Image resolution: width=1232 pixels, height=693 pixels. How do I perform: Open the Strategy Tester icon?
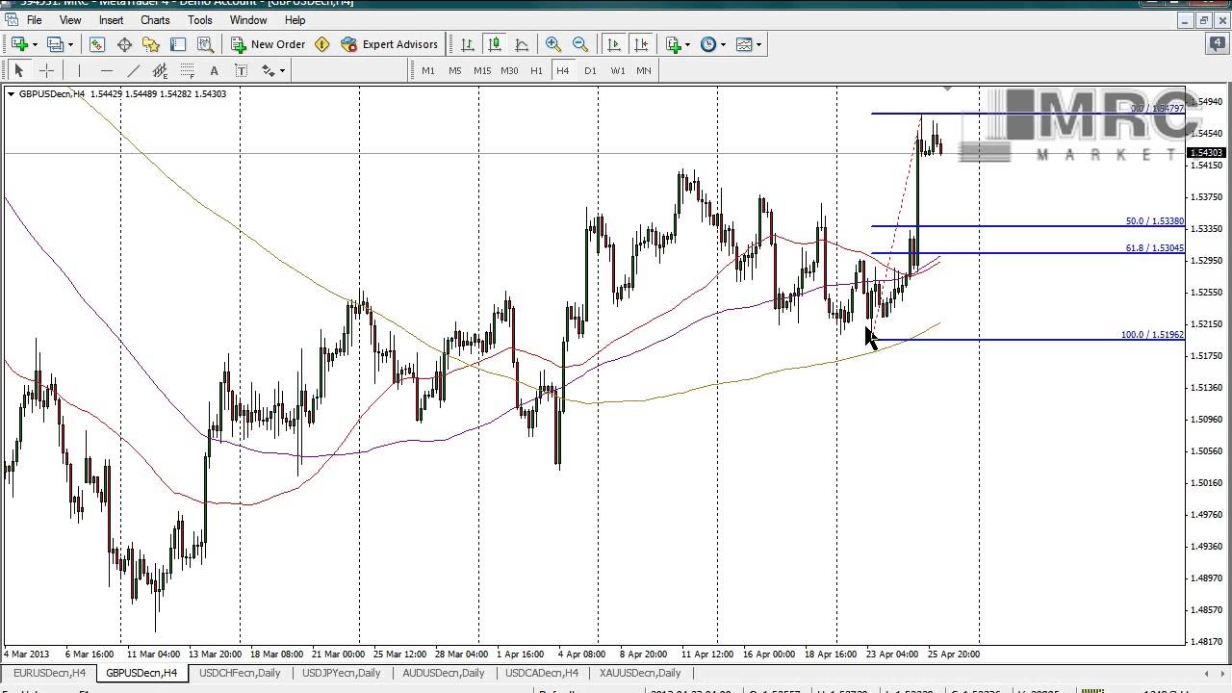[x=205, y=44]
